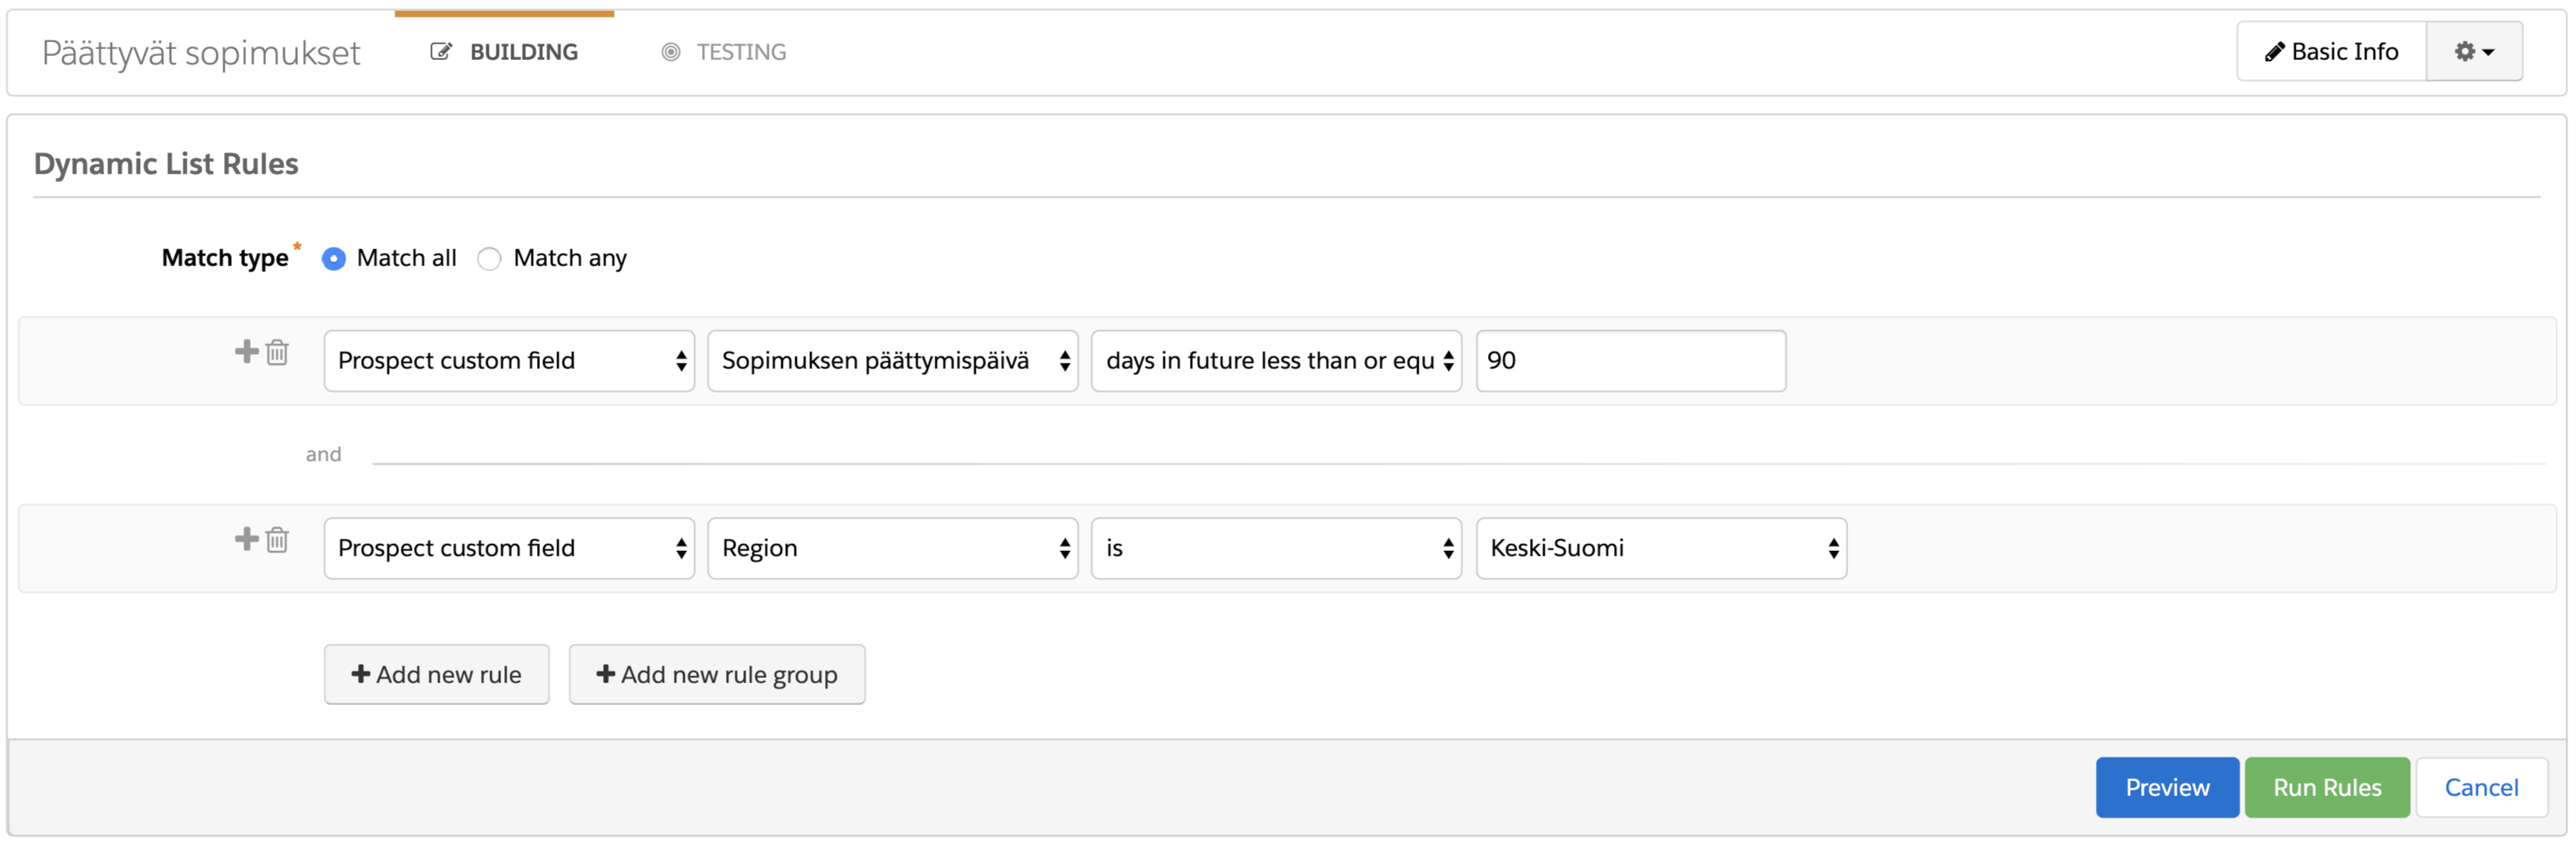Click the input field containing 90
Screen dimensions: 2576x845
[x=1630, y=361]
